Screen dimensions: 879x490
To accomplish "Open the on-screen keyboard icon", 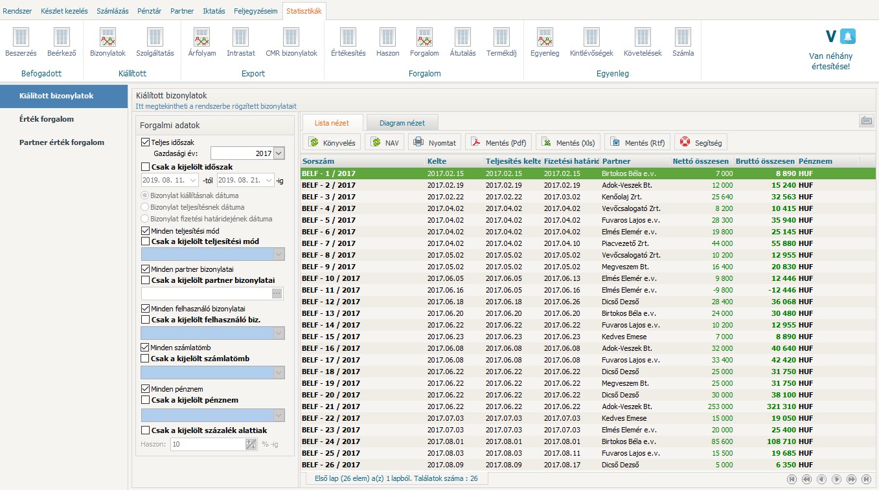I will point(865,121).
